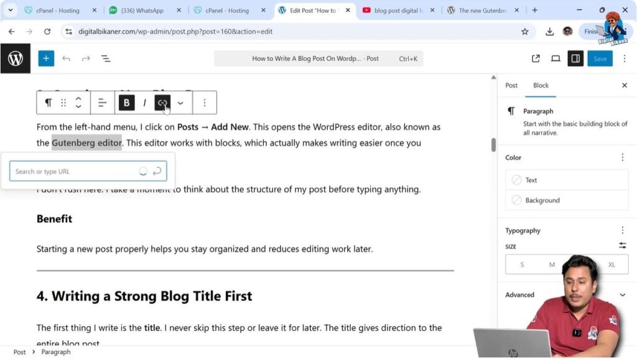Switch to the Post tab in the sidebar
Viewport: 637px width, 359px height.
click(511, 85)
